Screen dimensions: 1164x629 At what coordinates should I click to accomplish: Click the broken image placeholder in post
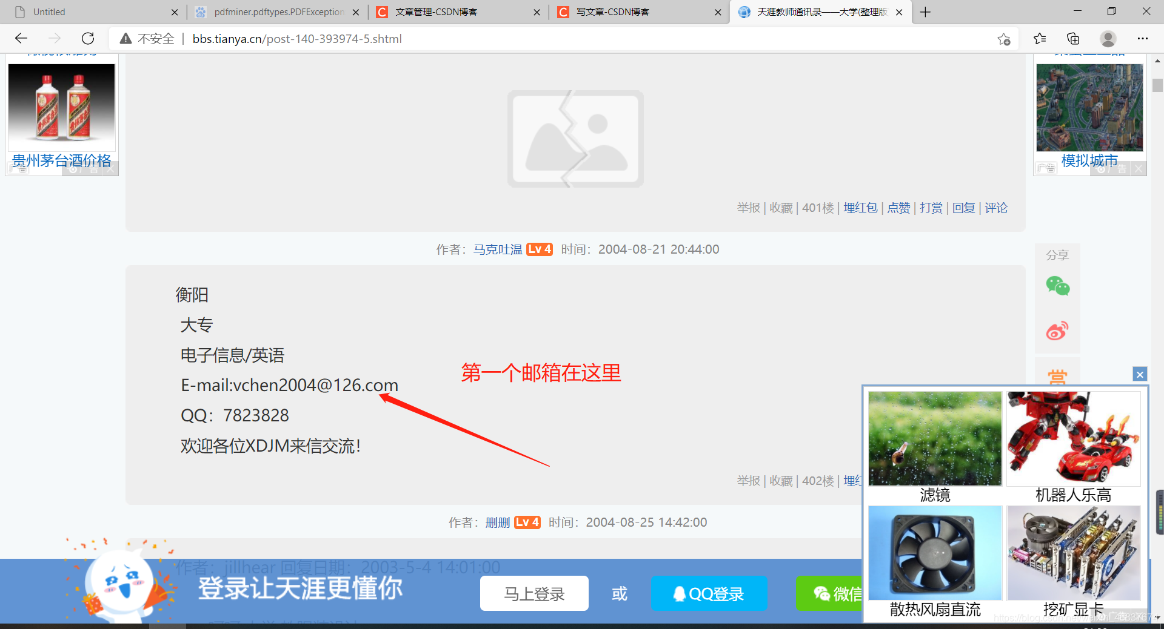575,139
